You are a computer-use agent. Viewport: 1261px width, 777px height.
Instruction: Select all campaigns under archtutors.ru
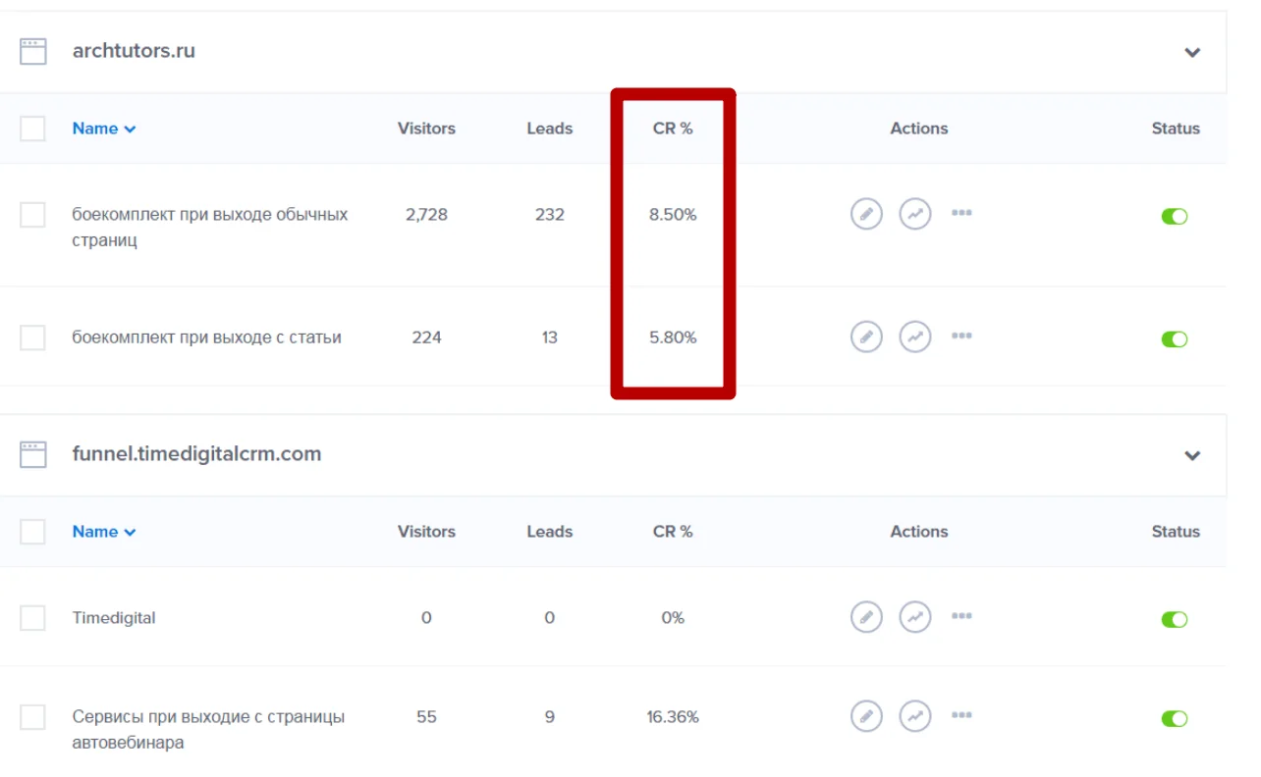(x=33, y=129)
